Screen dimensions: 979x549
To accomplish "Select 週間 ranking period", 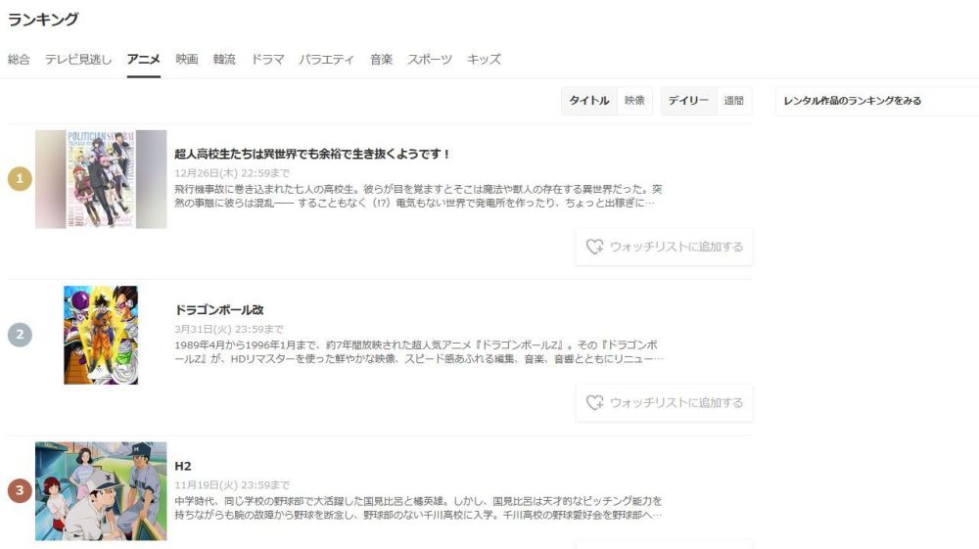I will (733, 101).
